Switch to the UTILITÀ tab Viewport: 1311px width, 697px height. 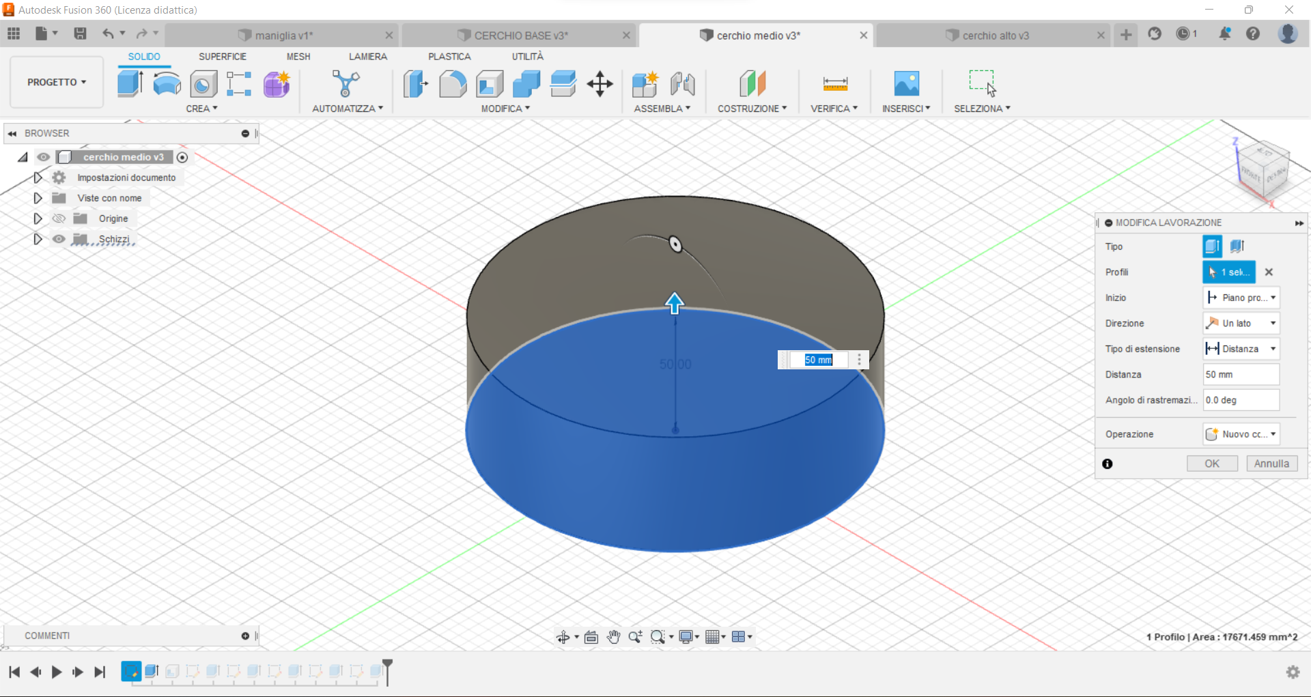coord(528,57)
